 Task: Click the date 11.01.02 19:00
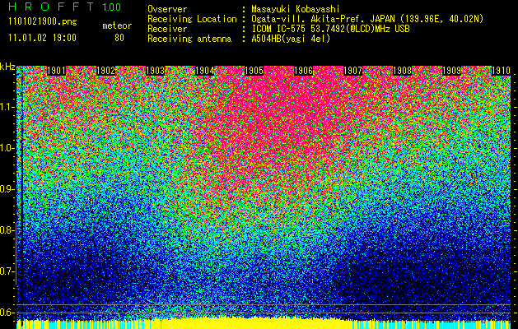point(42,38)
